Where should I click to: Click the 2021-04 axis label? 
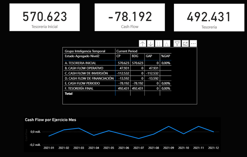(94, 148)
